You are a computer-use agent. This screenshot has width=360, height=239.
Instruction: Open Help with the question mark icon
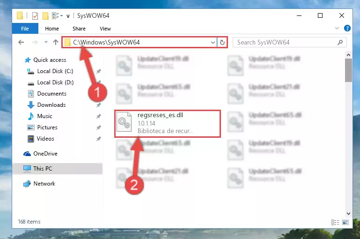point(347,28)
